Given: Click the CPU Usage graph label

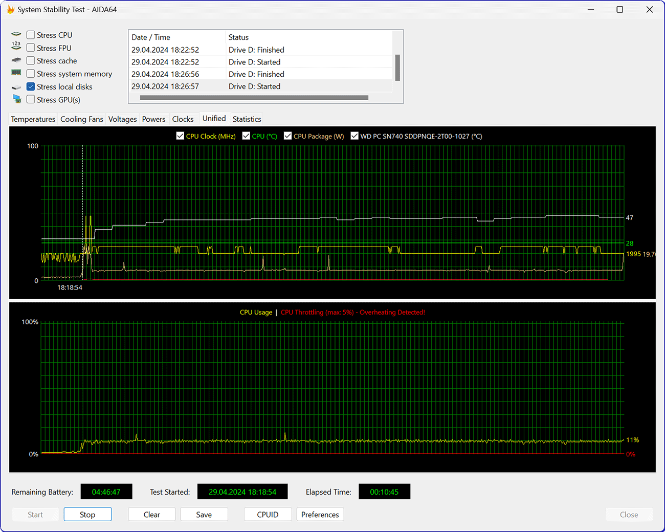Looking at the screenshot, I should tap(256, 312).
